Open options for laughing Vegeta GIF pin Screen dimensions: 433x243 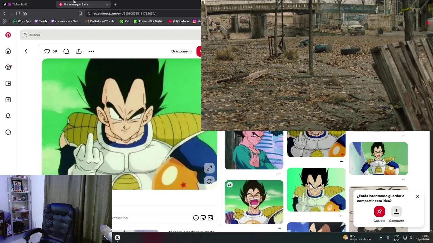click(279, 228)
